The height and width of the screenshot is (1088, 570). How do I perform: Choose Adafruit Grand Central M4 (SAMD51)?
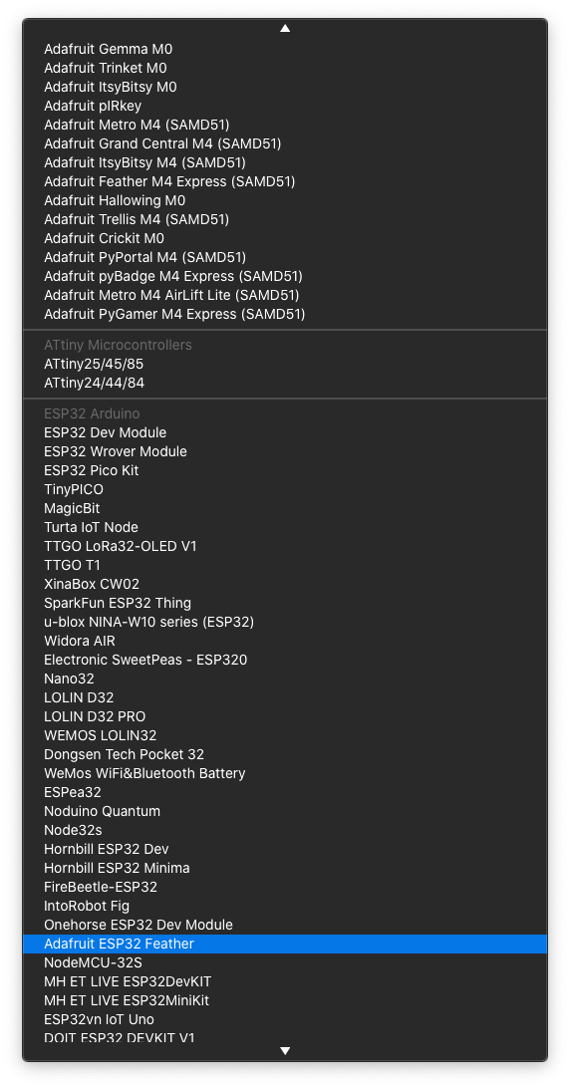click(285, 143)
